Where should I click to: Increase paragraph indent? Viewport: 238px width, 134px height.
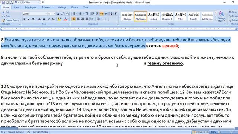pos(97,14)
